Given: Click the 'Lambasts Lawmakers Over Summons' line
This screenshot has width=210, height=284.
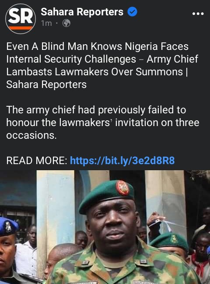Looking at the screenshot, I should pyautogui.click(x=97, y=72).
